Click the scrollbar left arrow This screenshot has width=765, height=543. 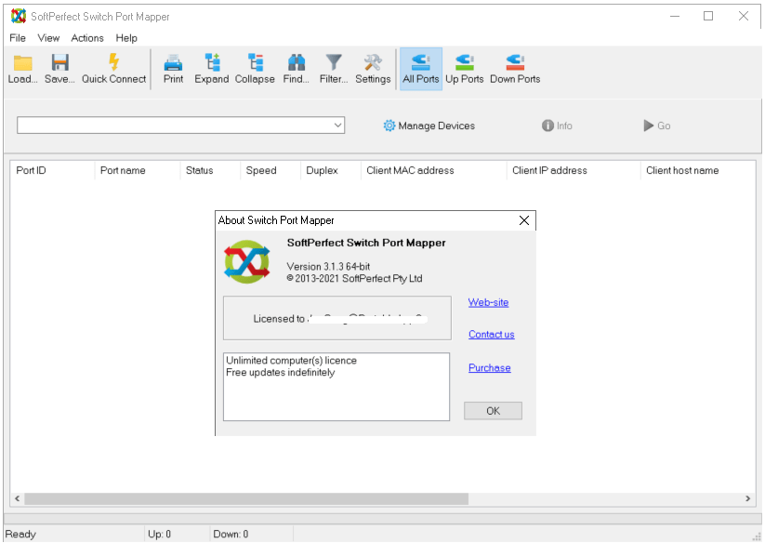pos(17,498)
